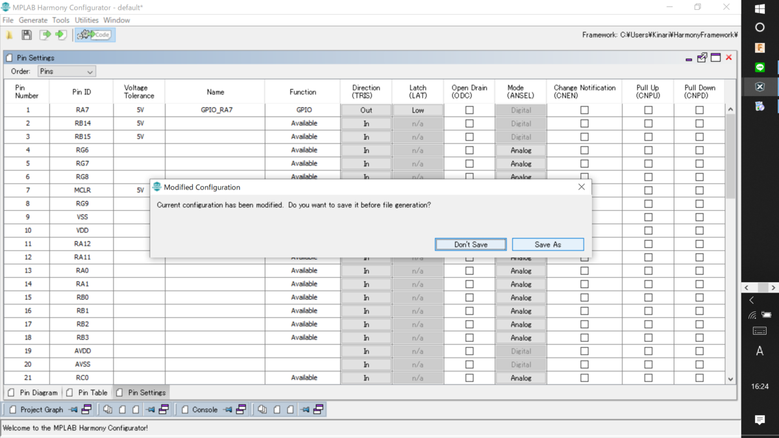Click the Generate Code toolbar button
This screenshot has height=438, width=779.
95,35
